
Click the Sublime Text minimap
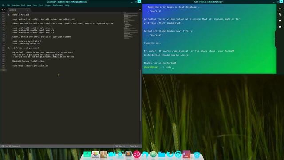131,25
